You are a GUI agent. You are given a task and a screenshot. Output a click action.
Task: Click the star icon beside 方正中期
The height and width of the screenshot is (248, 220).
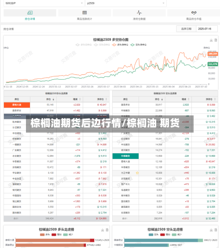pyautogui.click(x=137, y=173)
